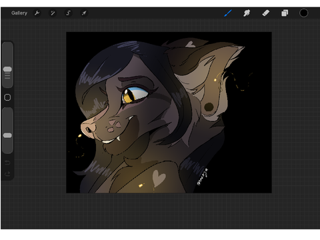Tap the square Modify button on sidebar
Viewport: 320px width, 240px height.
[x=7, y=97]
